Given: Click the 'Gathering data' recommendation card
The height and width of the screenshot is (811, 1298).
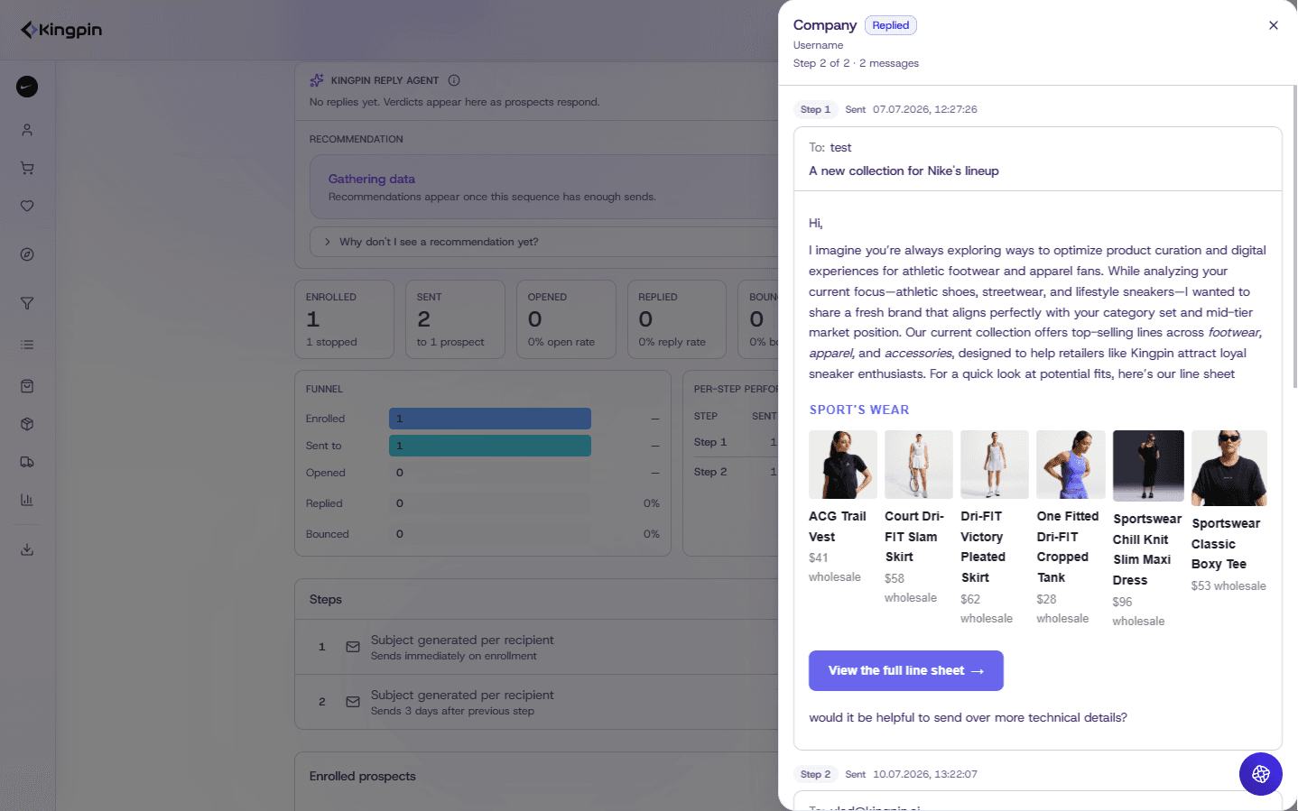Looking at the screenshot, I should pyautogui.click(x=544, y=187).
